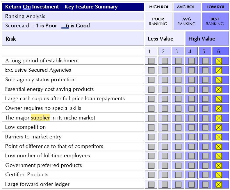Check score 3 for Point of difference row
The height and width of the screenshot is (190, 230).
pyautogui.click(x=178, y=147)
